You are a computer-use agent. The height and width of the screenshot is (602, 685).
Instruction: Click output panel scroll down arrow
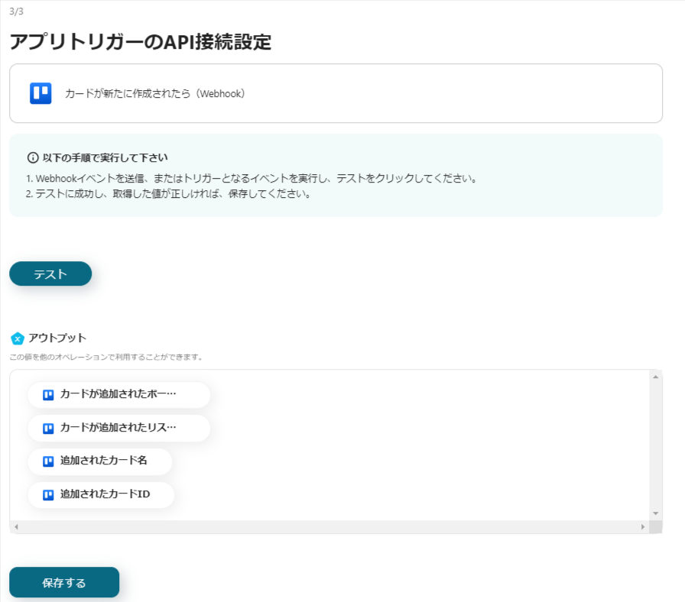click(655, 513)
